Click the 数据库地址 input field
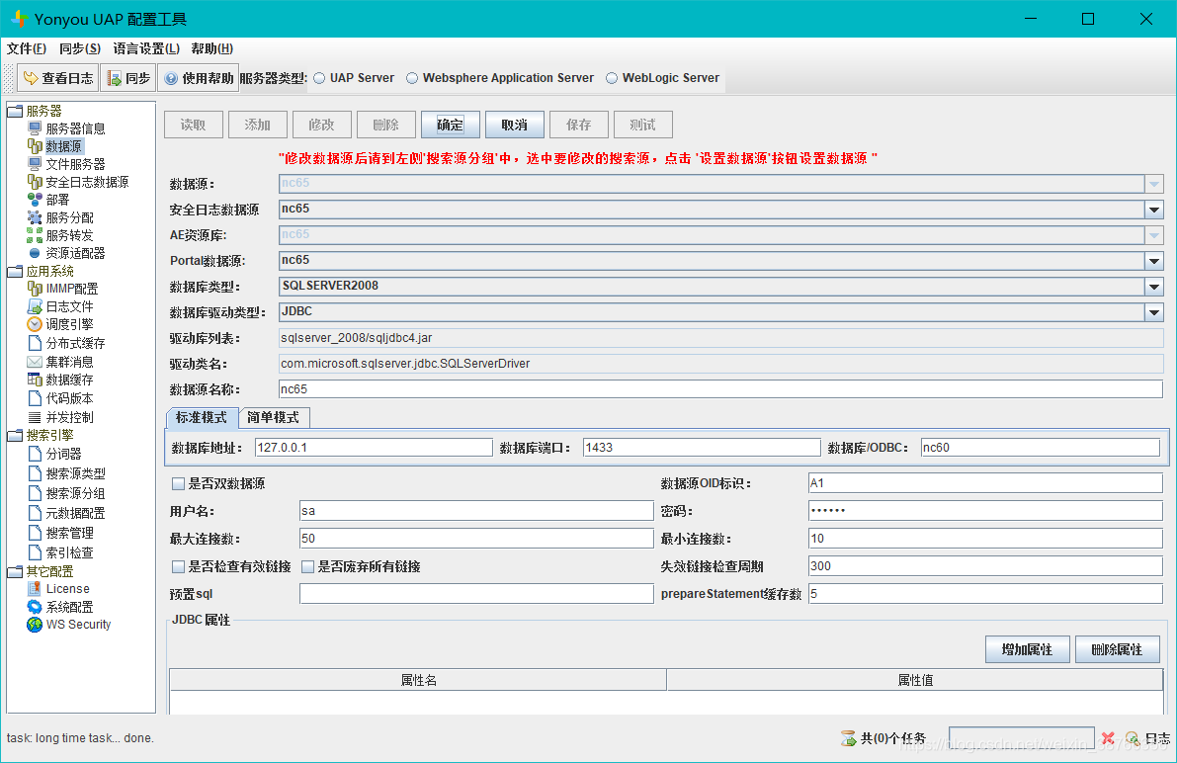Viewport: 1177px width, 763px height. [x=373, y=448]
